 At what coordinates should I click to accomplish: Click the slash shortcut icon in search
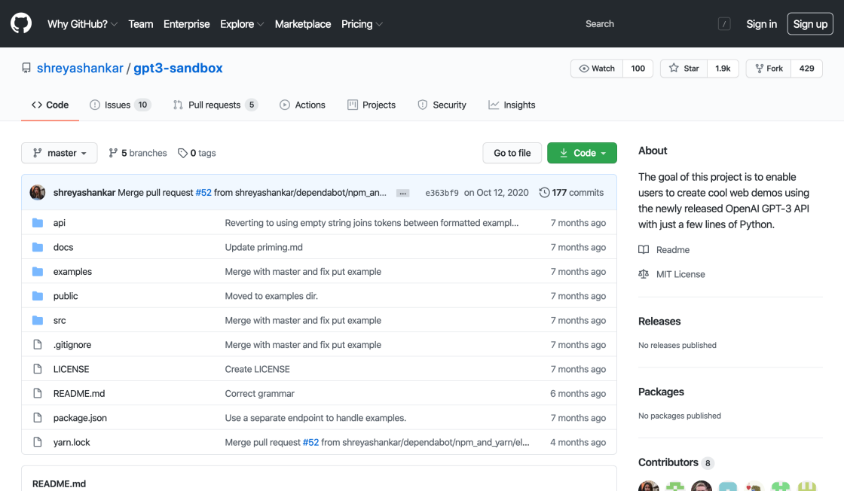tap(724, 23)
